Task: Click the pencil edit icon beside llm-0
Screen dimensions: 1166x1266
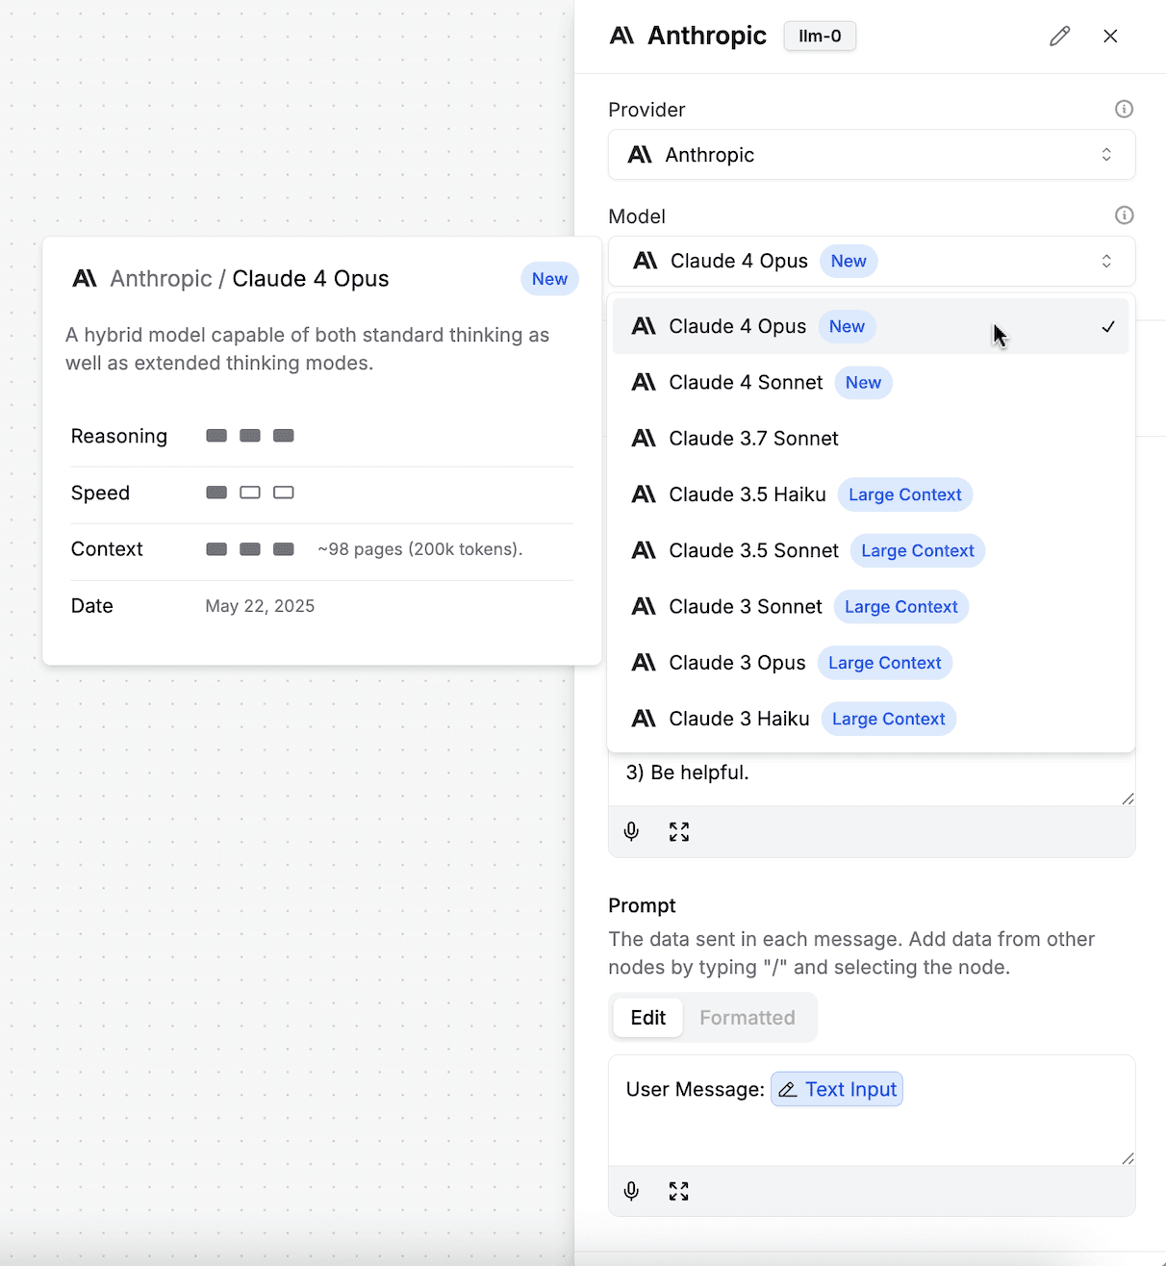Action: [x=1059, y=37]
